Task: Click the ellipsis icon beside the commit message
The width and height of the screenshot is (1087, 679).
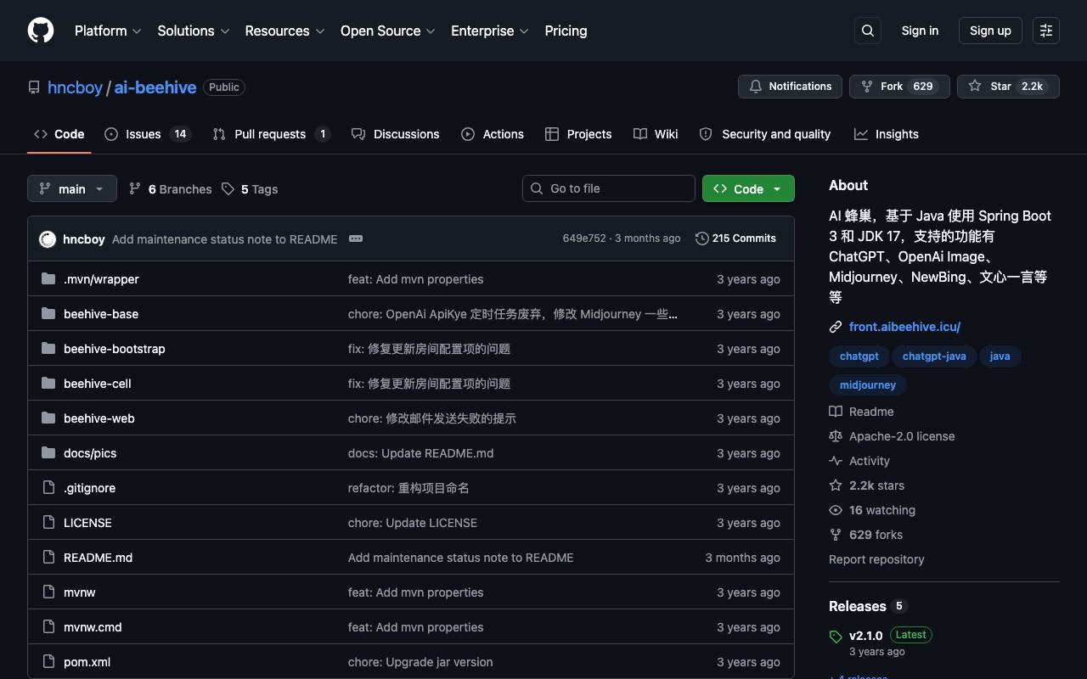Action: point(356,238)
